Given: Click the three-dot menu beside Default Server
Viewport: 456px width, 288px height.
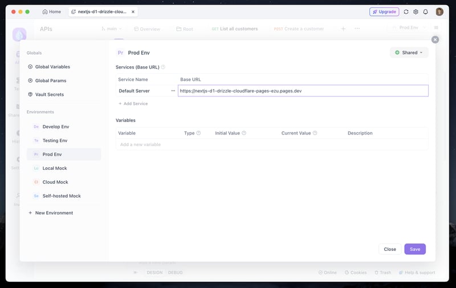Looking at the screenshot, I should [x=173, y=91].
